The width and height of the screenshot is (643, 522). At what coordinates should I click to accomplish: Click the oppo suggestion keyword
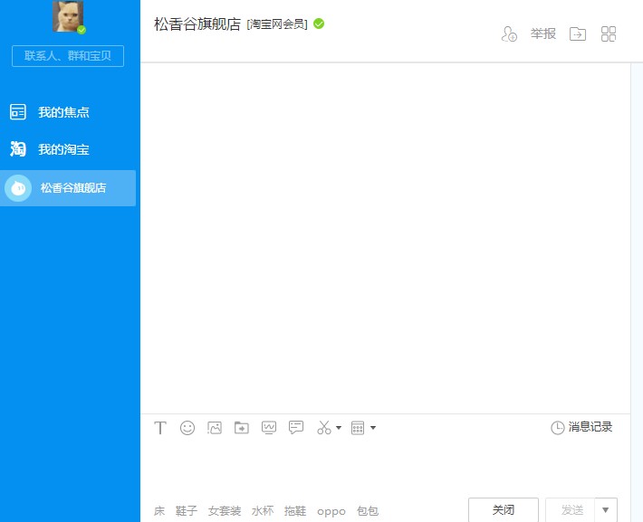coord(331,512)
